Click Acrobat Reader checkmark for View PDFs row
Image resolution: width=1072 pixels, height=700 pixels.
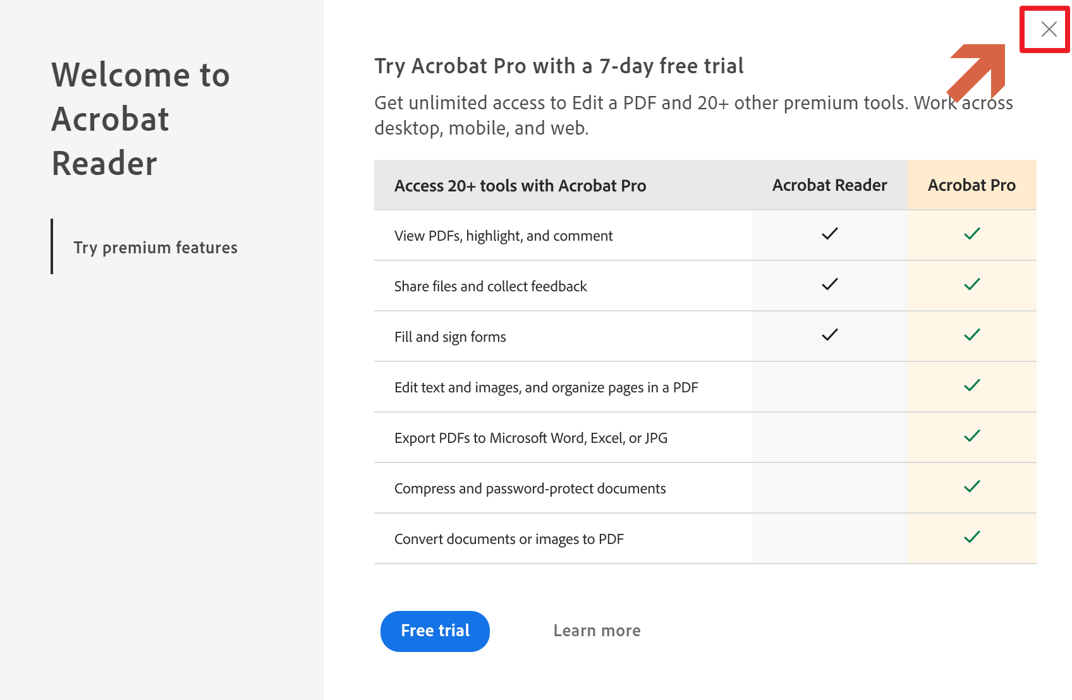click(830, 234)
